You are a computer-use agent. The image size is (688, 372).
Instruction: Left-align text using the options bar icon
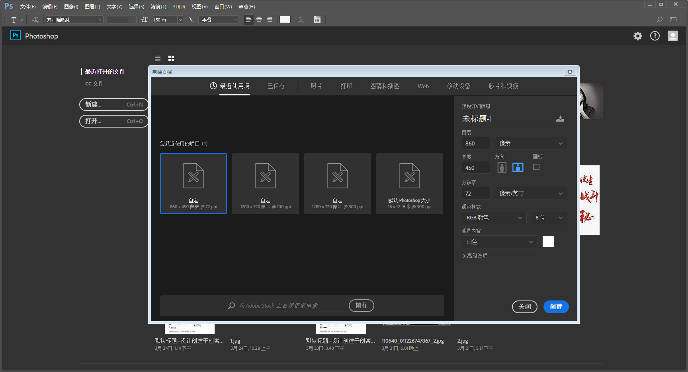tap(249, 19)
